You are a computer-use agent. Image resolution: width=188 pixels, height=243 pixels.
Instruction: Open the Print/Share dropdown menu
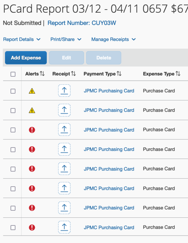point(66,39)
